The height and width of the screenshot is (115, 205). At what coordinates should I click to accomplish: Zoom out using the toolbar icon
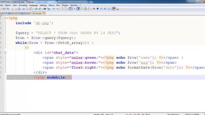57,9
